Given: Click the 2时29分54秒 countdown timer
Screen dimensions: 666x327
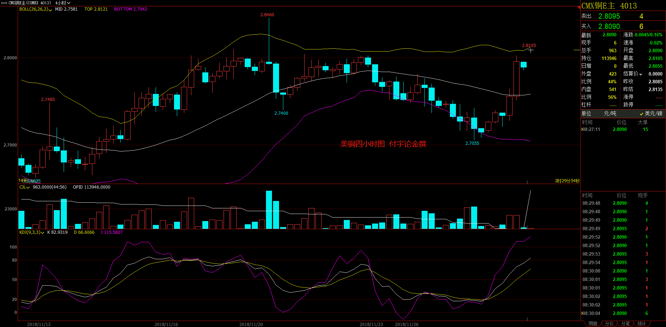Looking at the screenshot, I should [567, 181].
